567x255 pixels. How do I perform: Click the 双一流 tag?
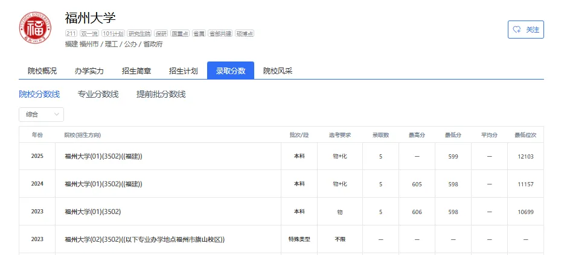tap(89, 34)
